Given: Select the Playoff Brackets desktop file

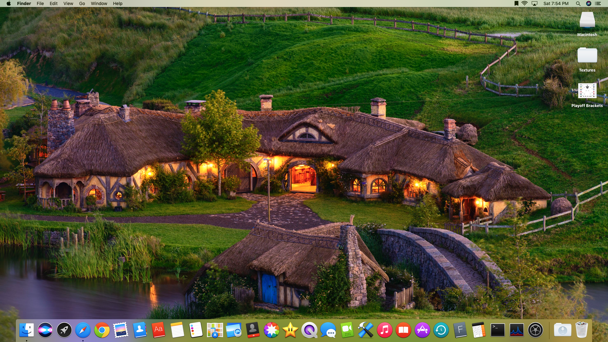Looking at the screenshot, I should 587,92.
